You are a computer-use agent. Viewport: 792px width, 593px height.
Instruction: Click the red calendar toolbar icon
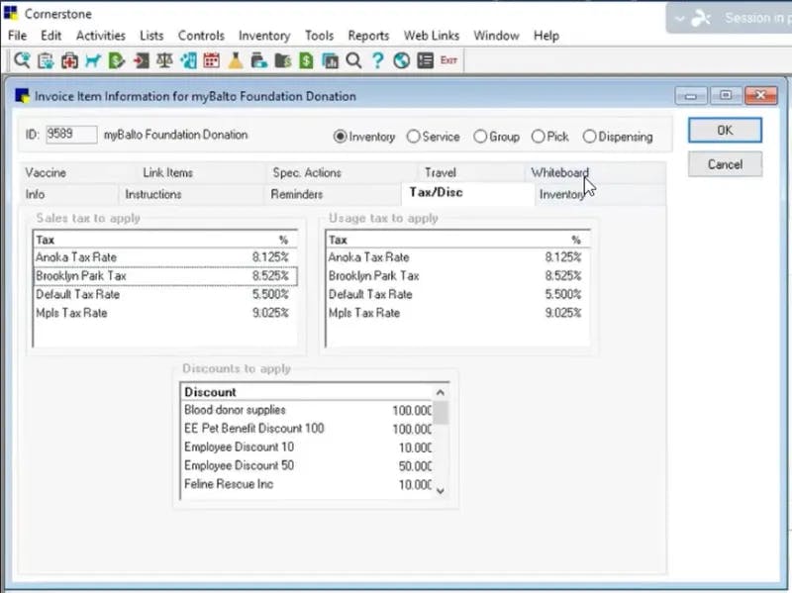[x=211, y=60]
